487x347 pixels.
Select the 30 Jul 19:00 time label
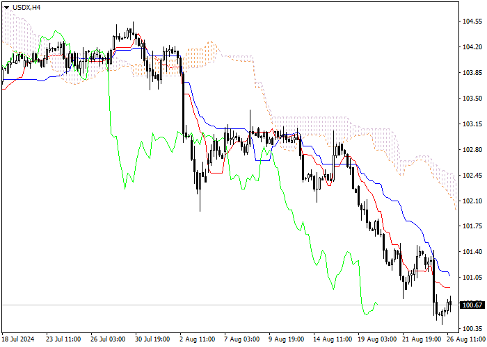(x=153, y=339)
